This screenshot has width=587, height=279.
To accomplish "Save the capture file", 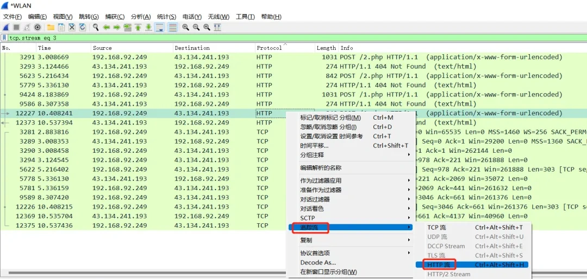I will coord(61,27).
